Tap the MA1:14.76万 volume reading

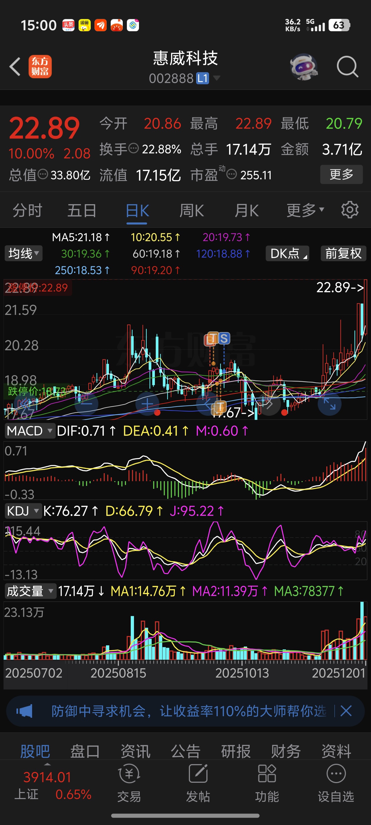pos(148,591)
